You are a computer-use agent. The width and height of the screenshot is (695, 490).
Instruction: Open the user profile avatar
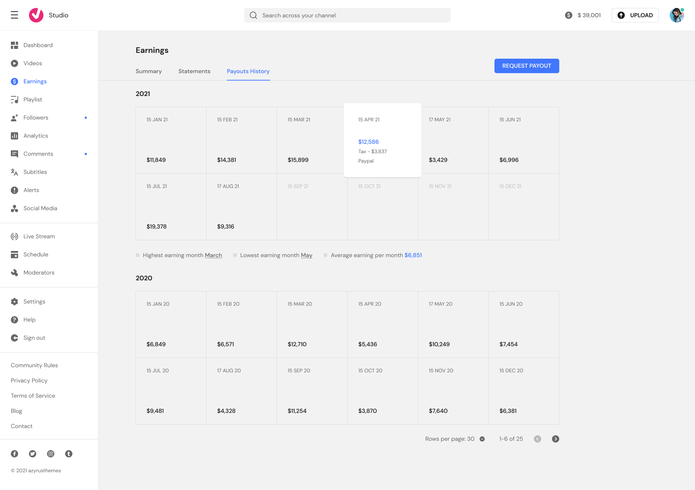point(676,15)
